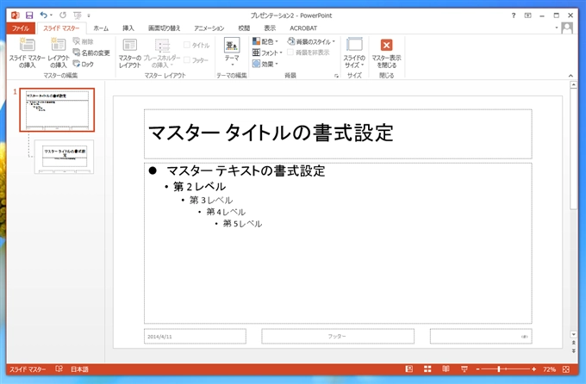Close master view with マスター表示を閉じる
This screenshot has width=586, height=384.
386,53
